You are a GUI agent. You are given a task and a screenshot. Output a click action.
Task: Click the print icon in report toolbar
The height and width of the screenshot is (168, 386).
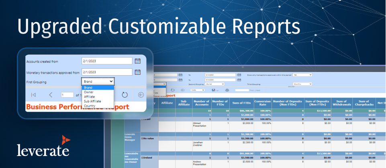pos(227,90)
